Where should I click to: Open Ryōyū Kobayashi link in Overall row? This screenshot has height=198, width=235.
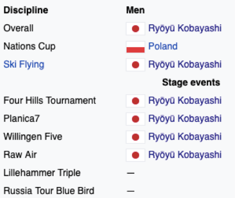(x=185, y=28)
